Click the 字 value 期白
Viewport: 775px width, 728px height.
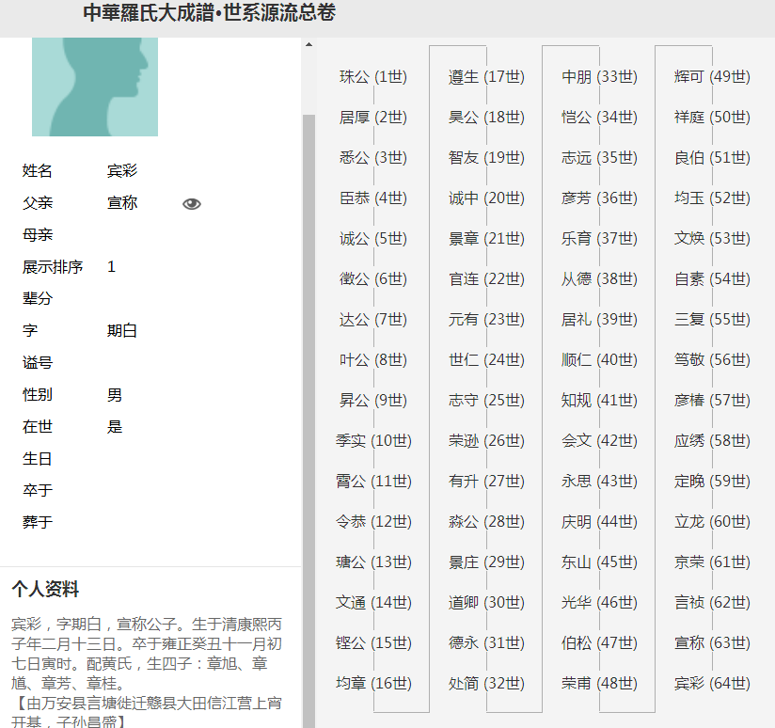click(x=122, y=331)
